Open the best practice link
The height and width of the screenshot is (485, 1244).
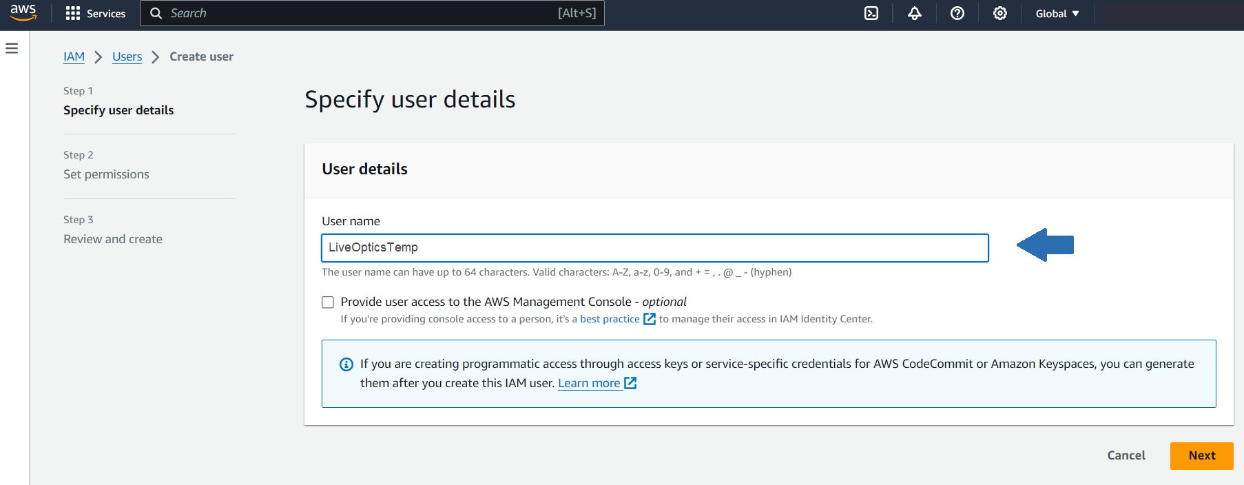[610, 319]
